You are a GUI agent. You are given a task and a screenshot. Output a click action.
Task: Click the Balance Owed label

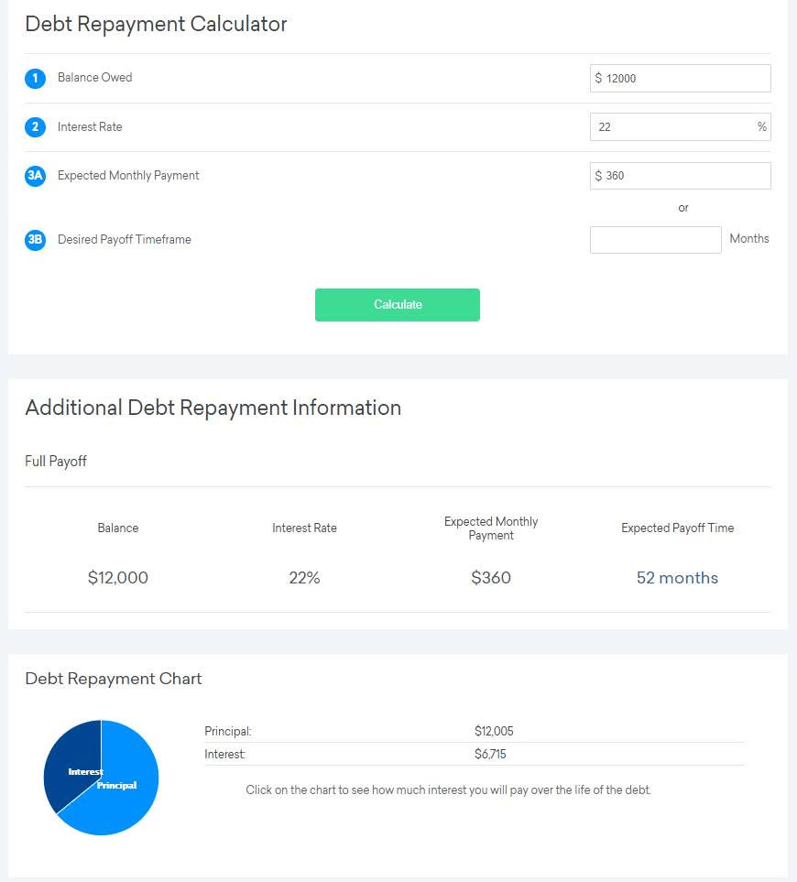(x=94, y=78)
